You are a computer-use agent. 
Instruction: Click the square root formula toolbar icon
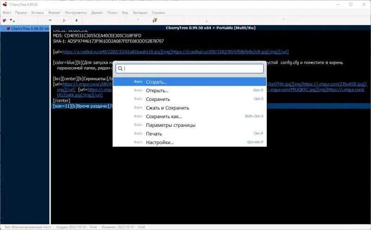155,20
